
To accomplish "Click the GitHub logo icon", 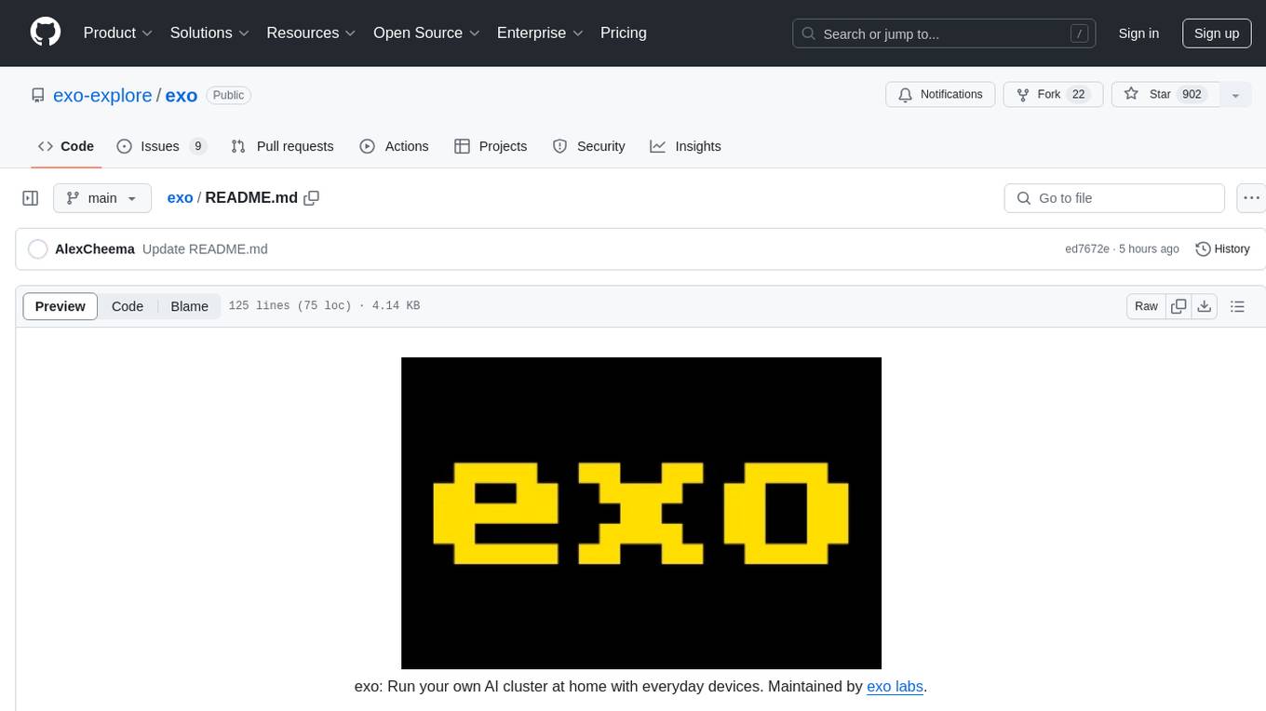I will click(46, 33).
